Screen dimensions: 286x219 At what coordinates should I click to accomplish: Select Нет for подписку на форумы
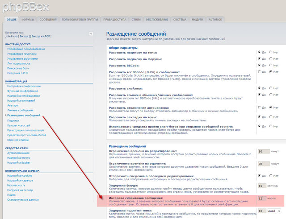pos(271,58)
